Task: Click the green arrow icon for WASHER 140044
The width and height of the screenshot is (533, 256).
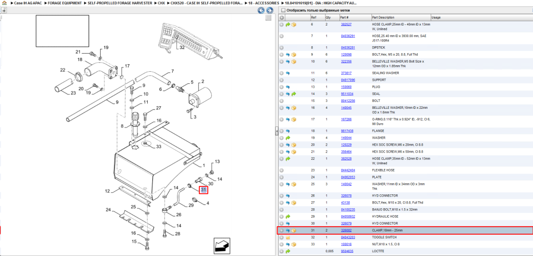Action: (x=288, y=138)
